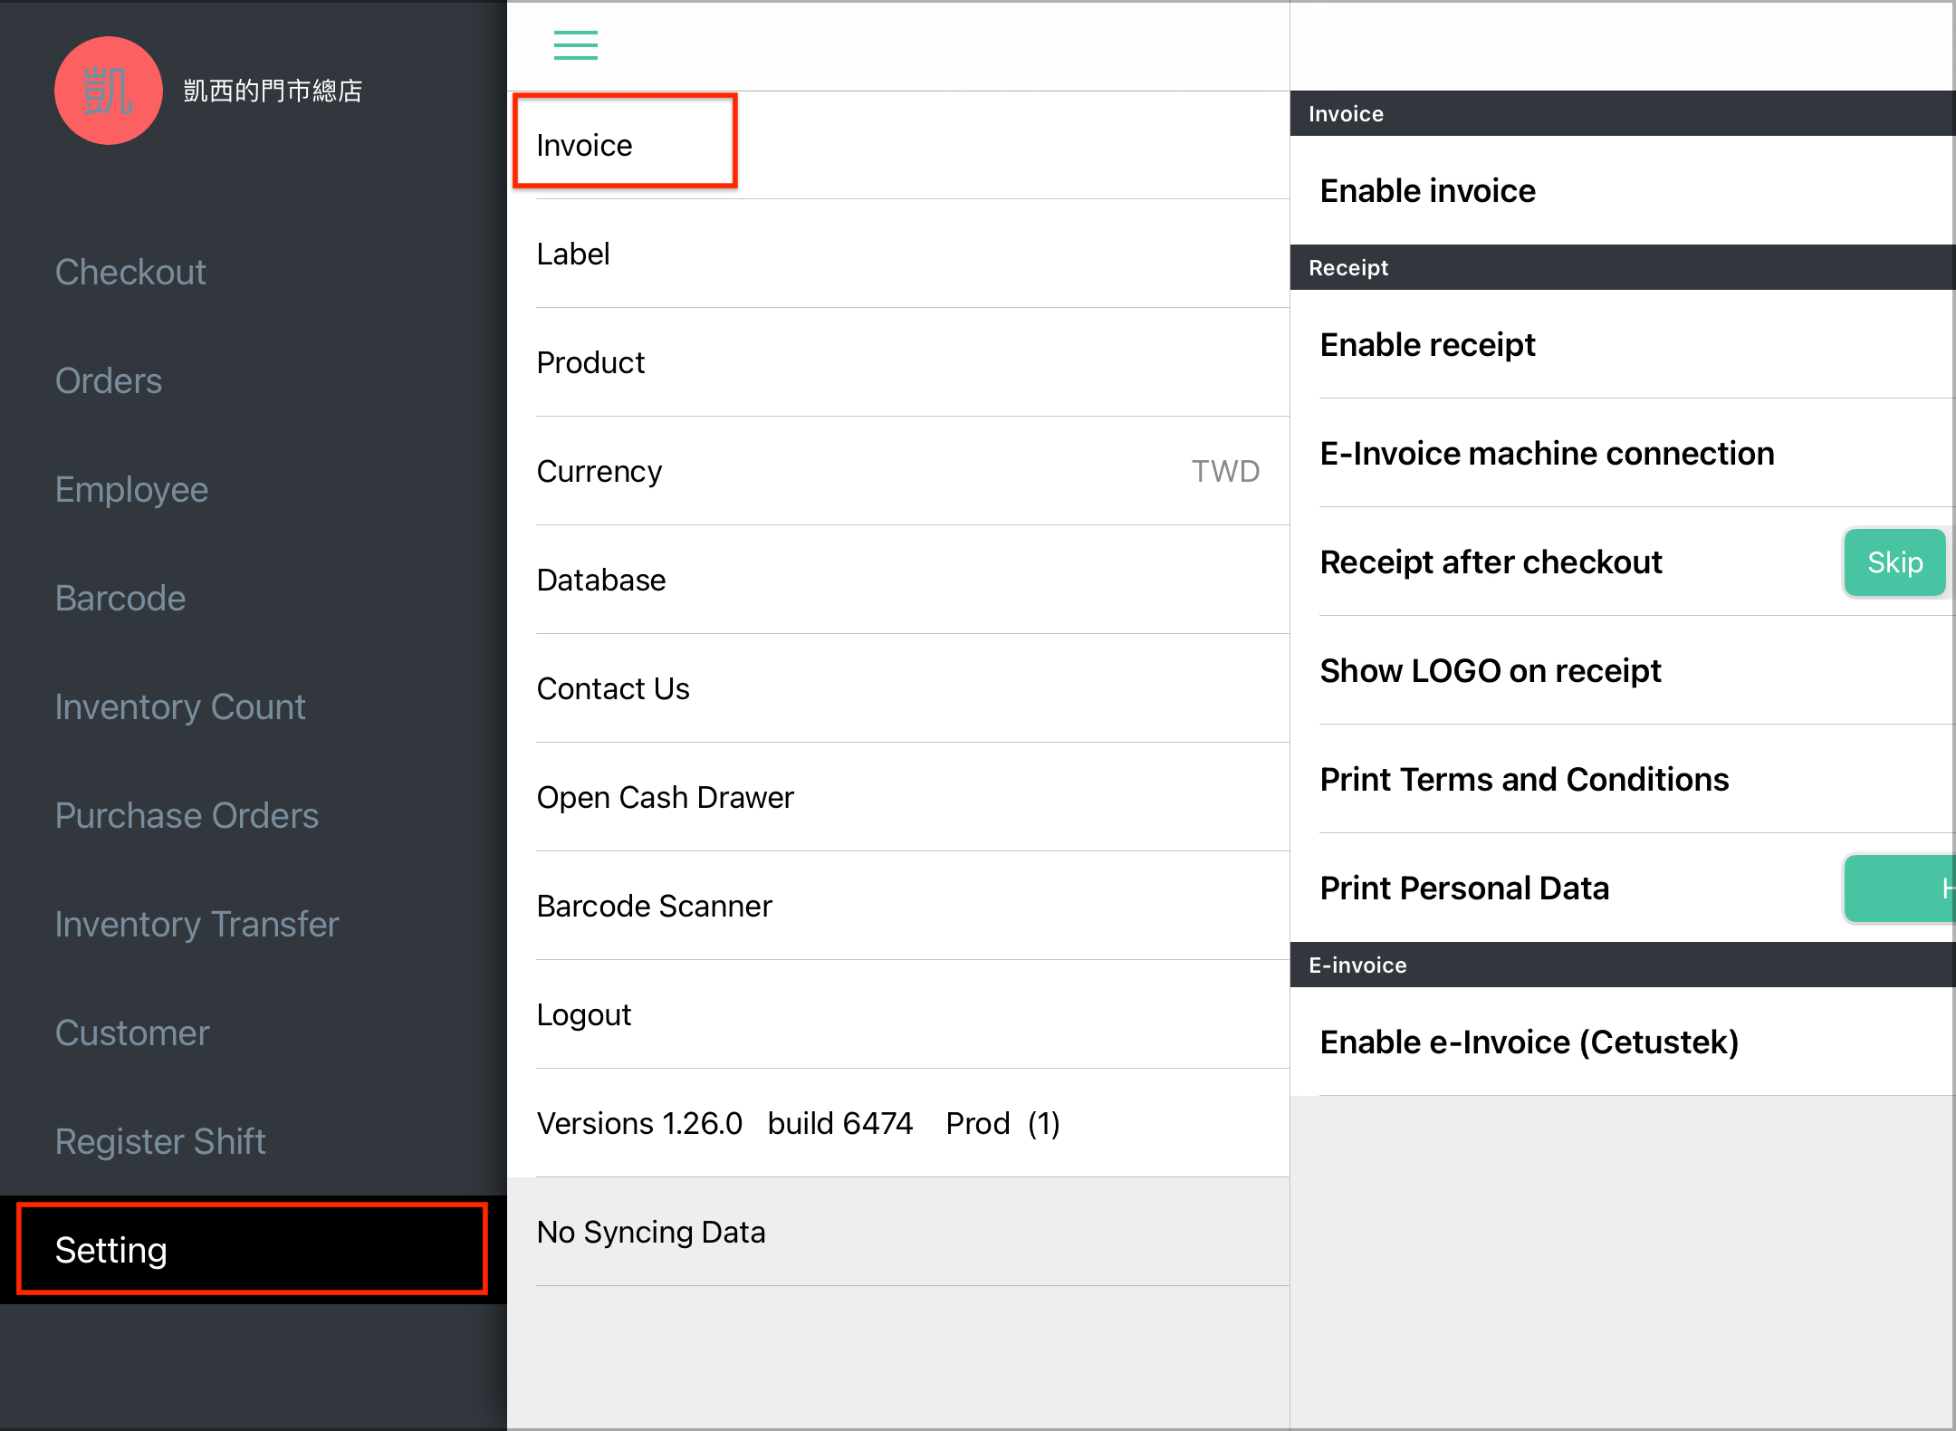
Task: Toggle the Print Personal Data switch
Action: (x=1900, y=888)
